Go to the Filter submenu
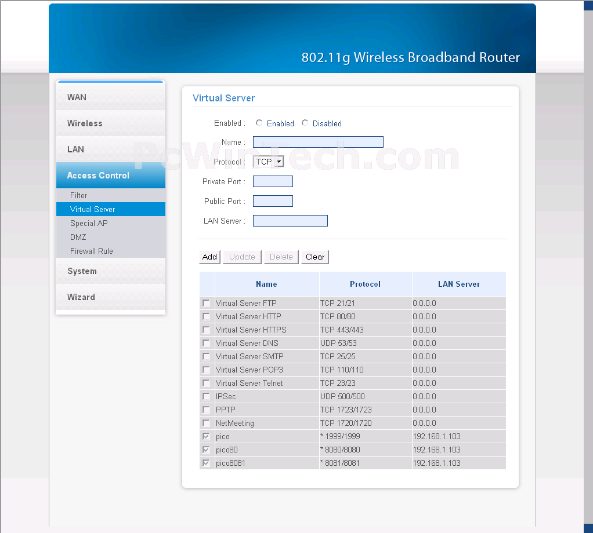Screen dimensions: 593x533 110,195
